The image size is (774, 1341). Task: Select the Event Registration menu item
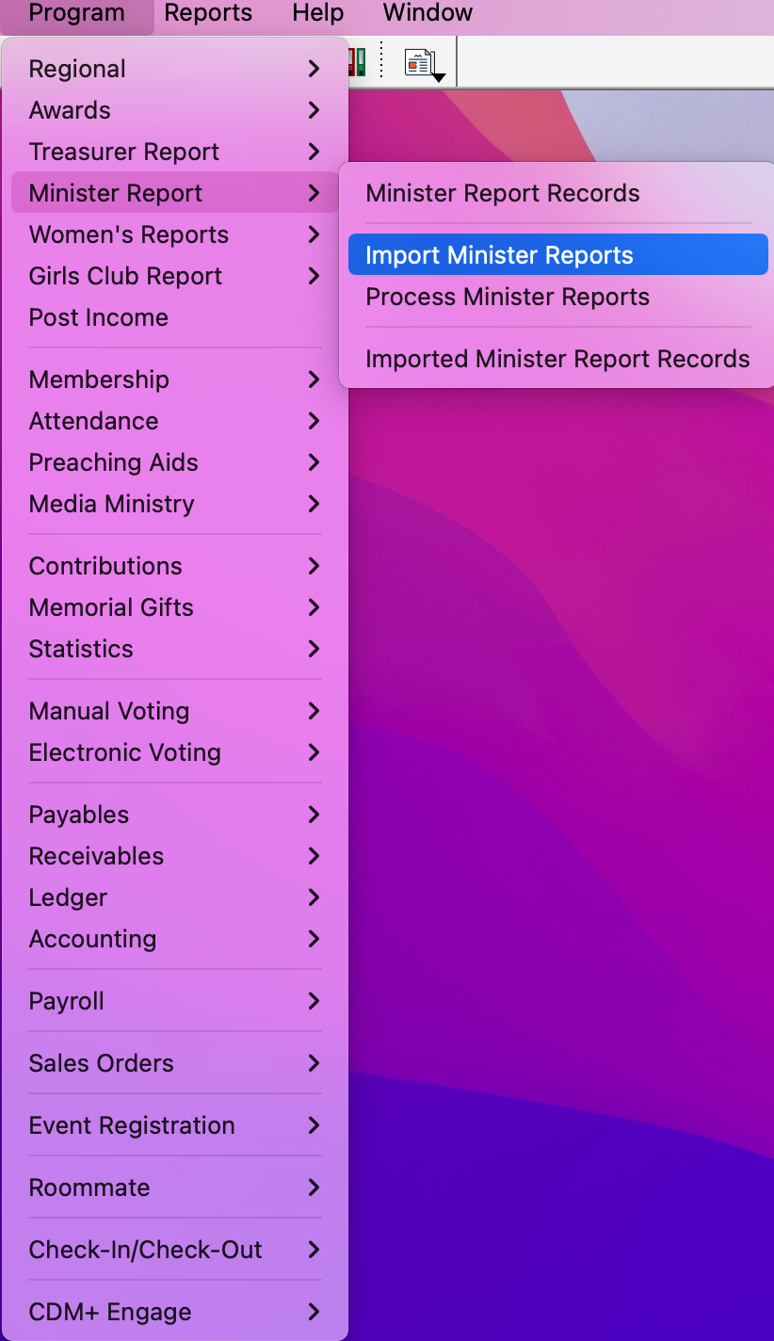coord(132,1125)
